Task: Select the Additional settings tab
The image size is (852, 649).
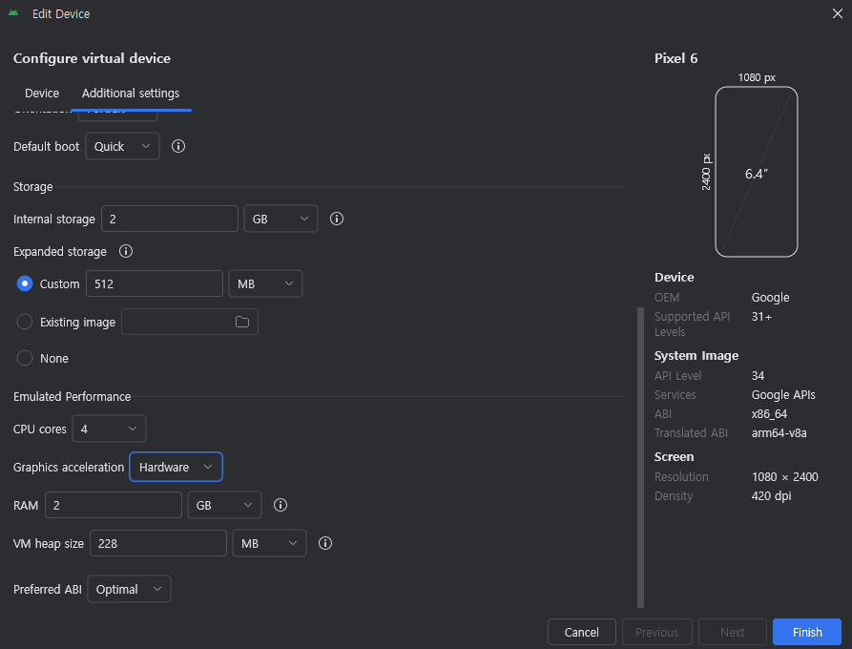Action: (131, 93)
